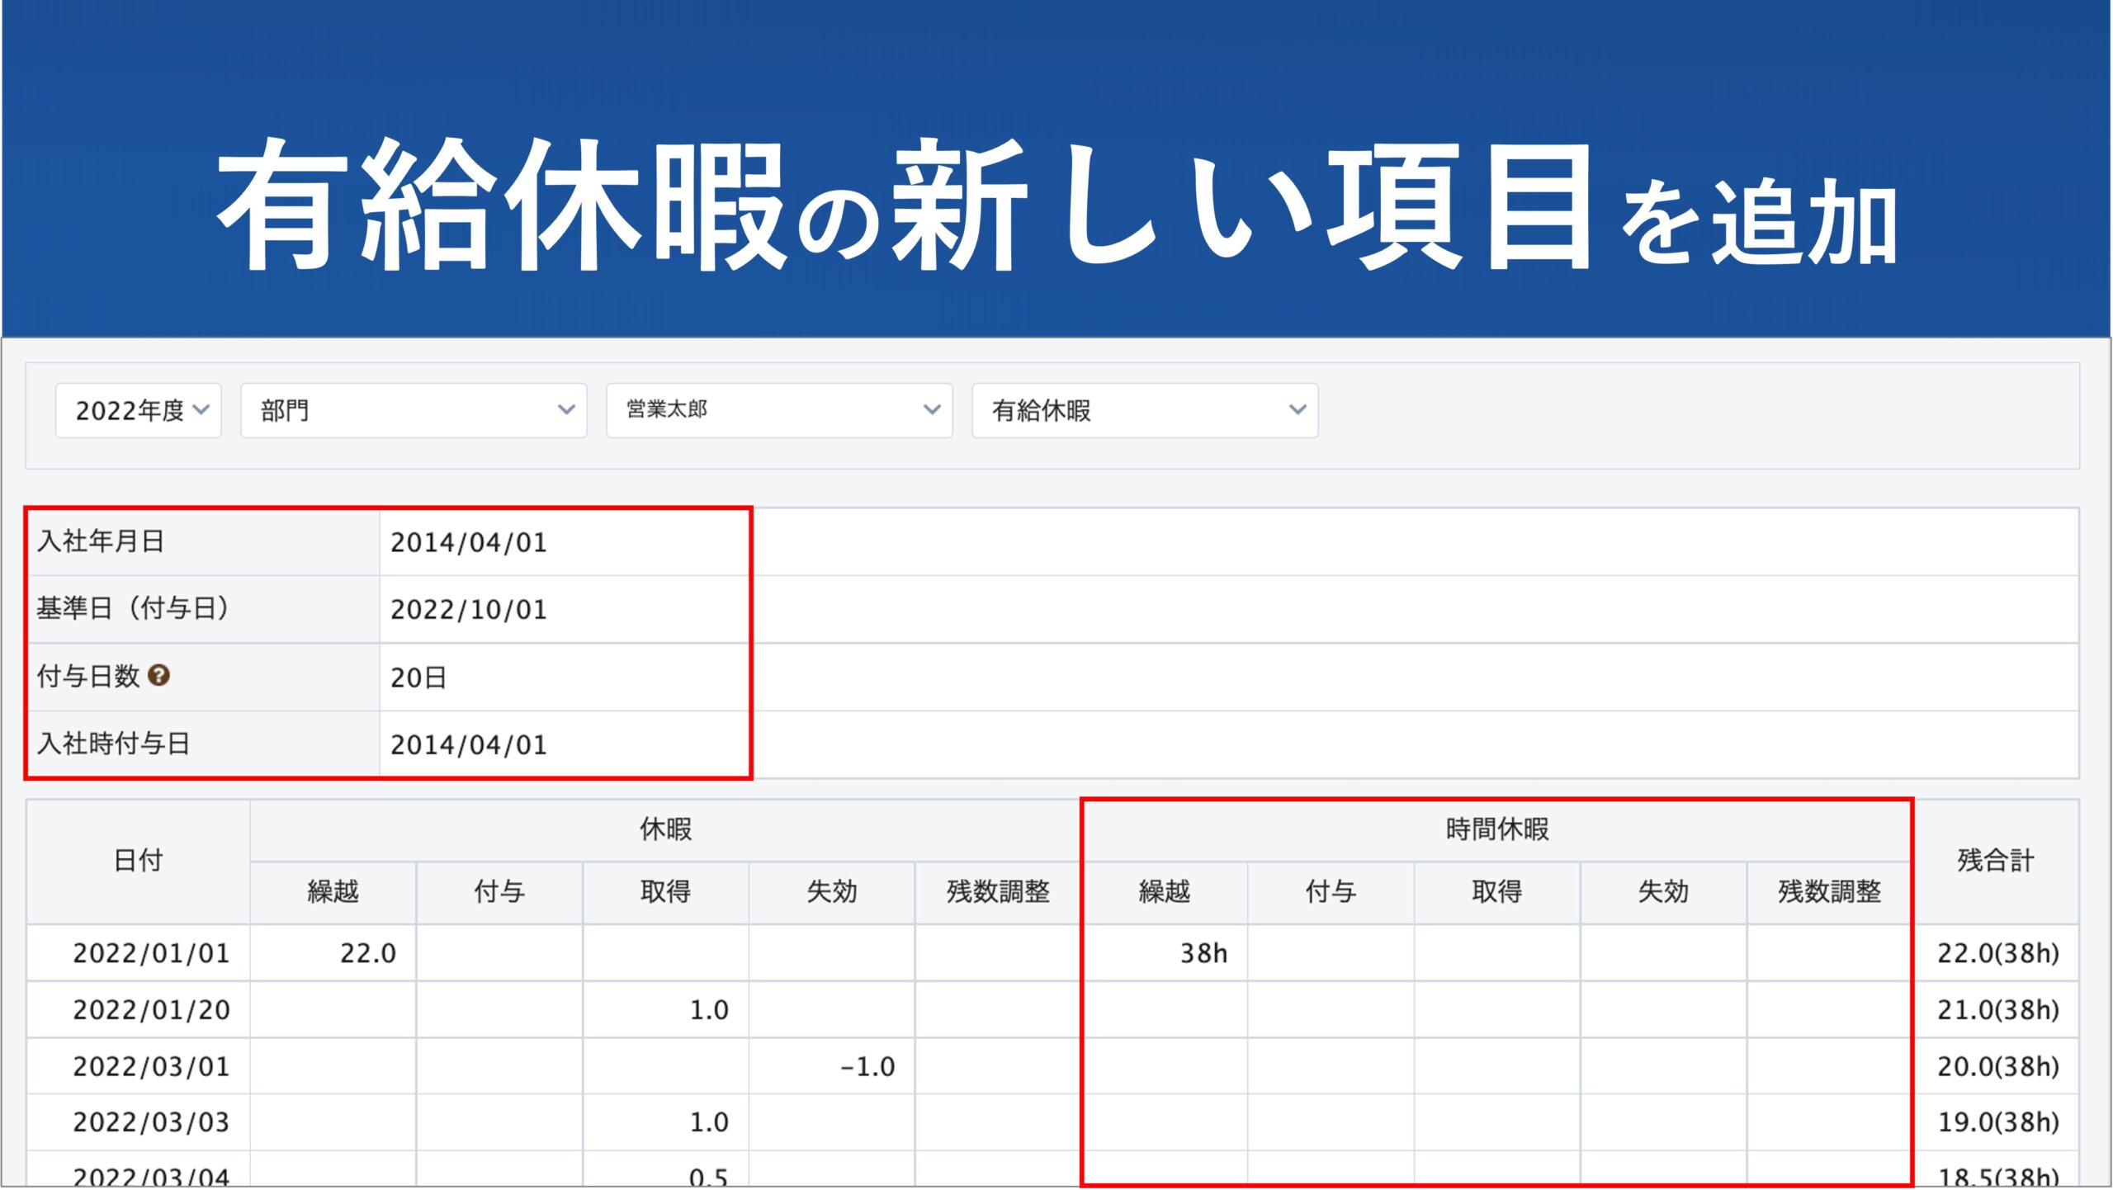The image size is (2113, 1190).
Task: Click the 20日 granted days value
Action: click(418, 678)
